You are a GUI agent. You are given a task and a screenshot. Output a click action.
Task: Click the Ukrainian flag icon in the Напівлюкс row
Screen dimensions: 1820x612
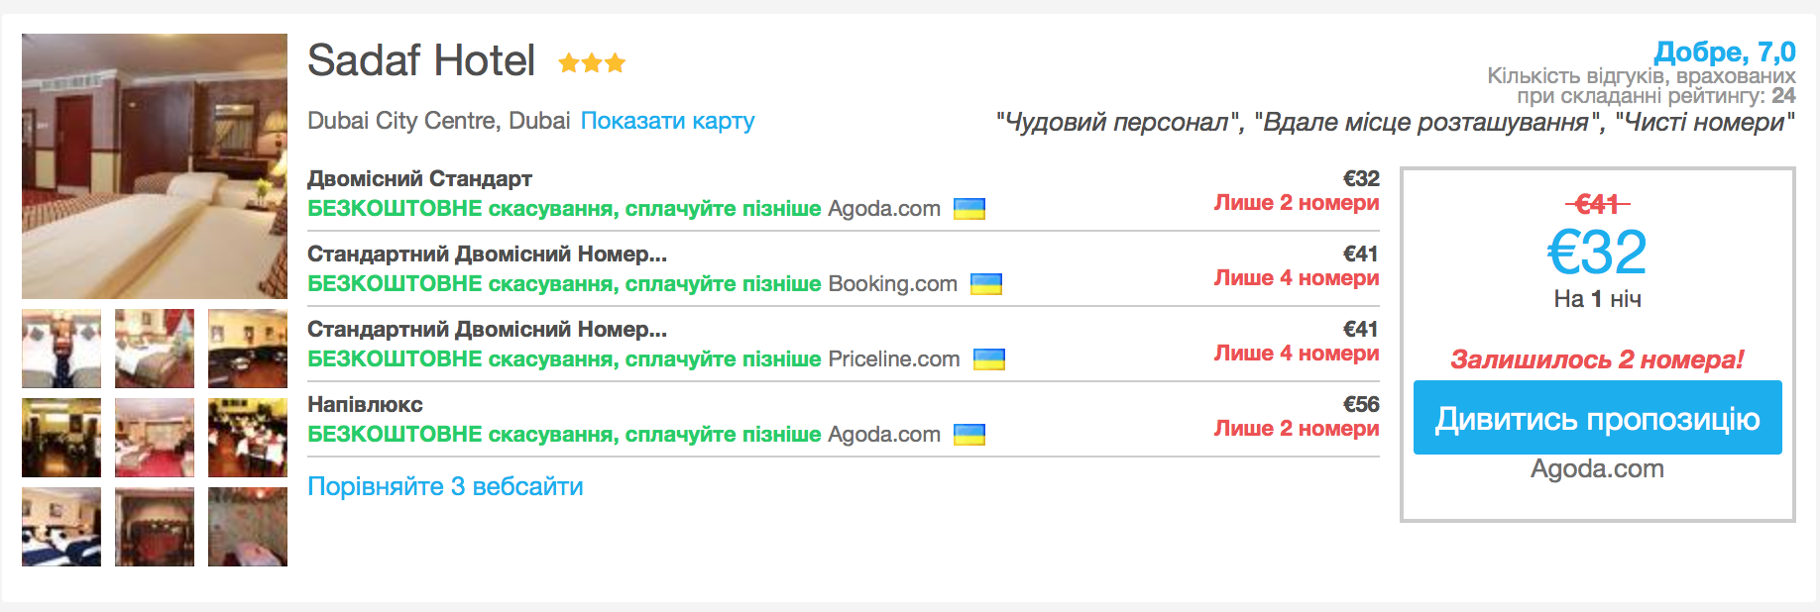coord(968,435)
